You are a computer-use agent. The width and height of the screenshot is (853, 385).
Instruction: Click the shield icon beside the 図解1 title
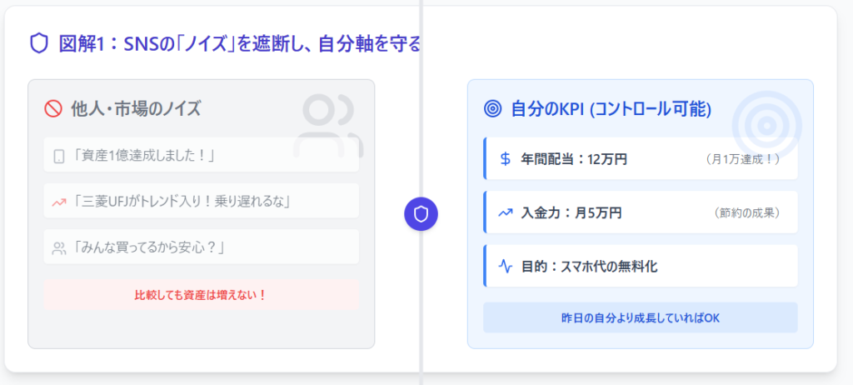pos(39,43)
